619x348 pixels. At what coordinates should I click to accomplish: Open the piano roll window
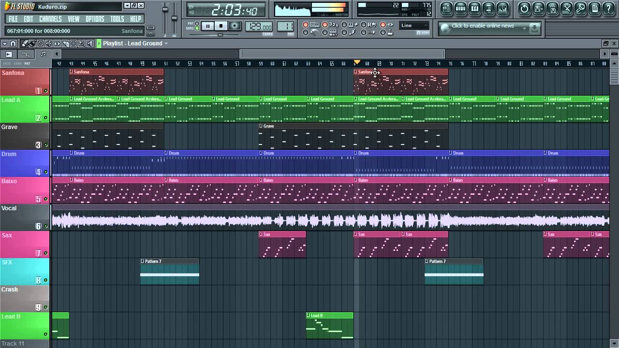[x=474, y=8]
